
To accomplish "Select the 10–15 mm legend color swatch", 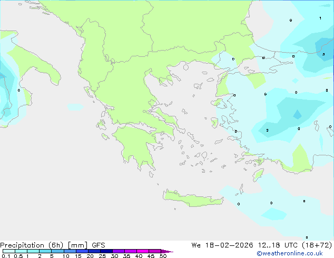I will (70, 251).
